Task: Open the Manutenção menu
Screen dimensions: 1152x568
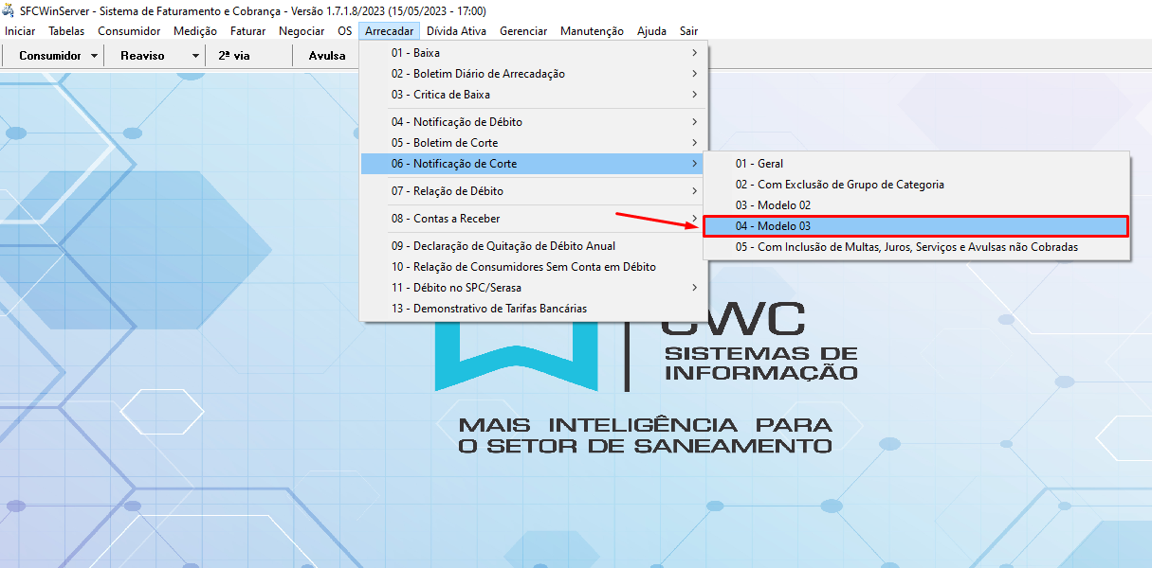Action: point(592,31)
